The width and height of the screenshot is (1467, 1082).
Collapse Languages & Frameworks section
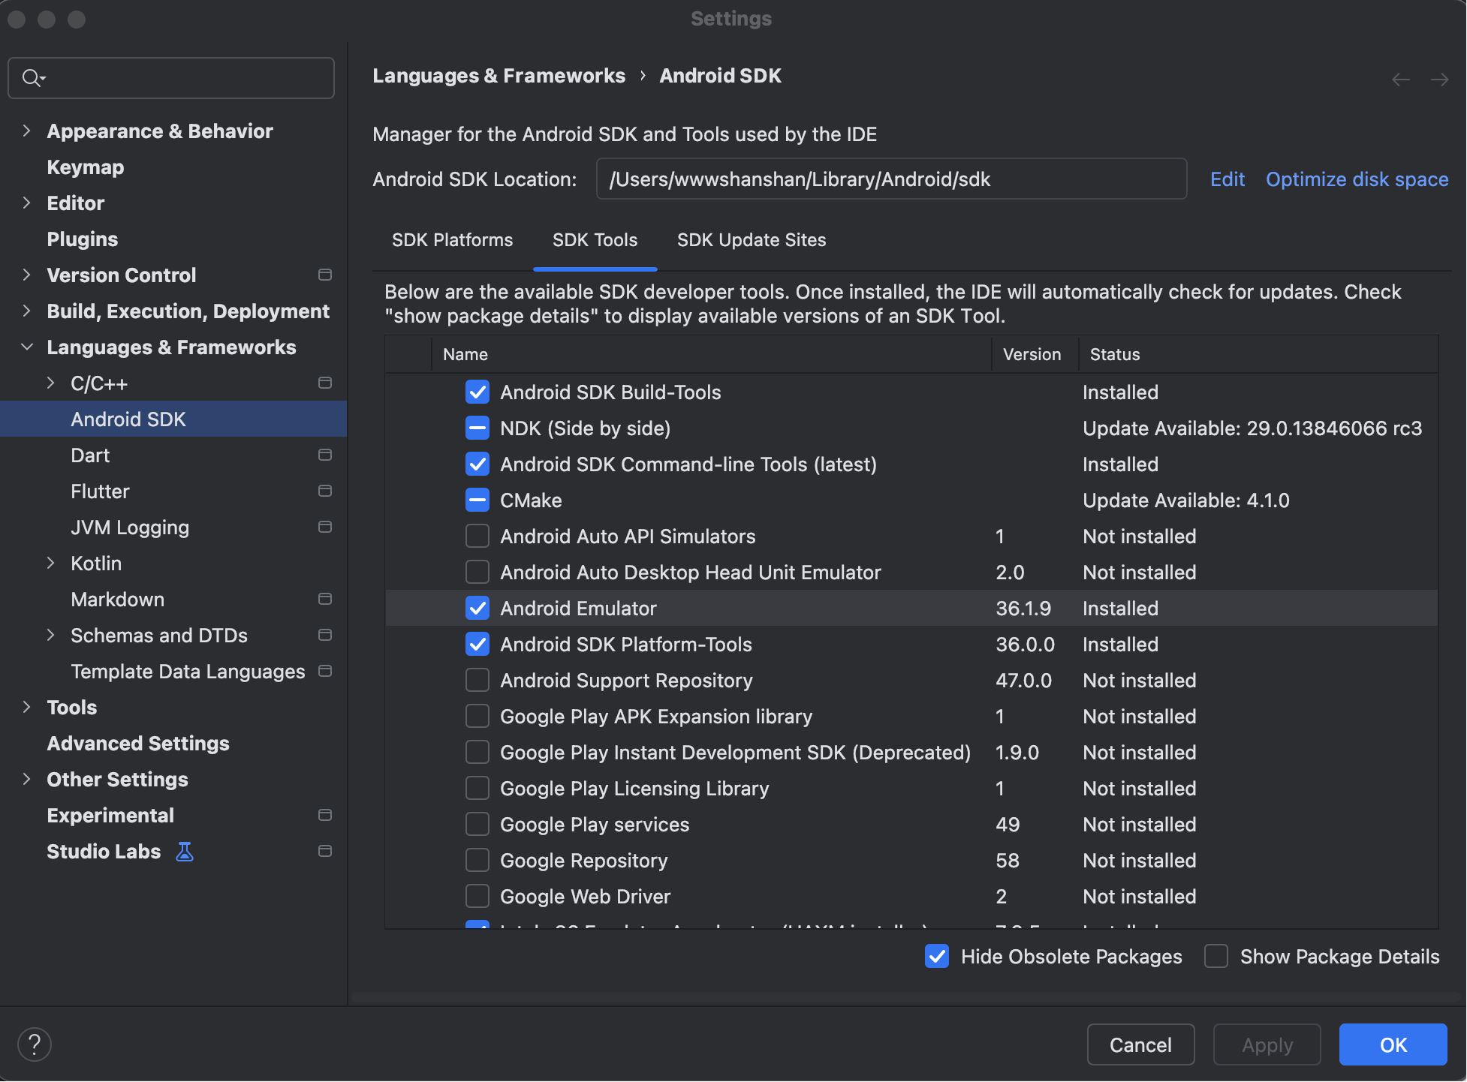(27, 347)
